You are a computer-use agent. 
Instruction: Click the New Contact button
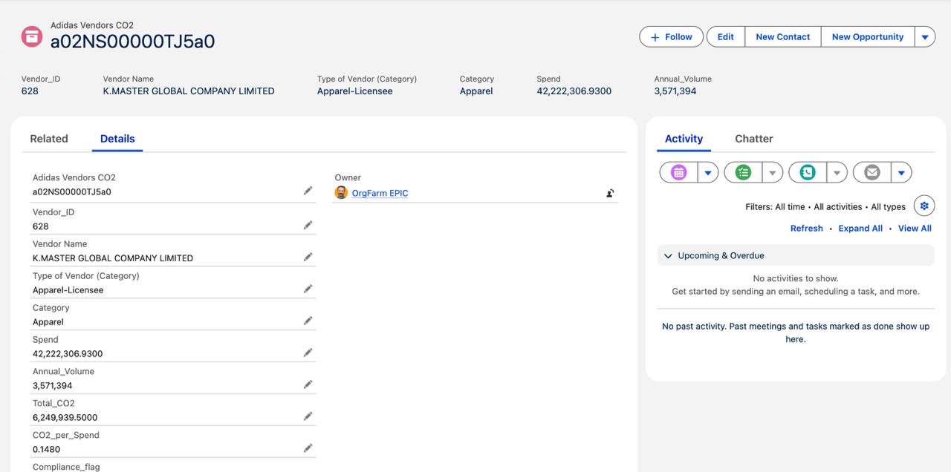[x=782, y=37]
